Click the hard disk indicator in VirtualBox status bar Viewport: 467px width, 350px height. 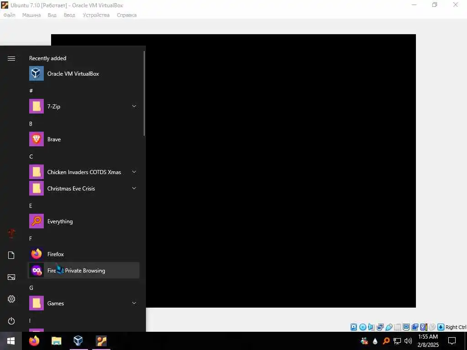point(353,327)
